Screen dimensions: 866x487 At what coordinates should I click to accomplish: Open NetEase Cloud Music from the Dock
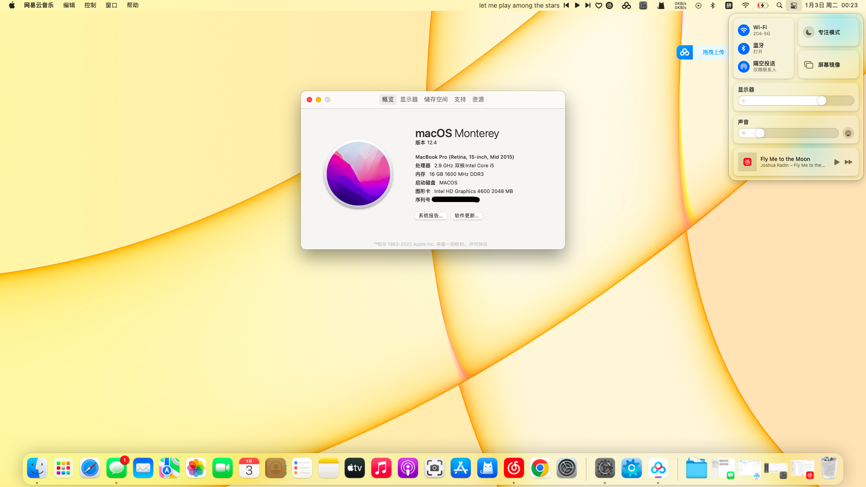(x=514, y=468)
